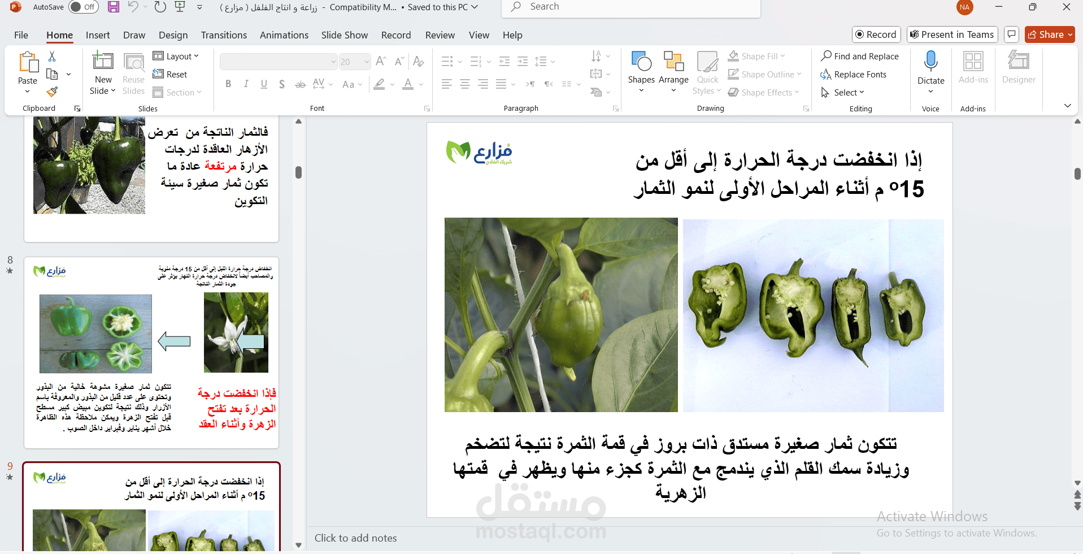Viewport: 1083px width, 554px height.
Task: Click the Search box
Action: (630, 7)
